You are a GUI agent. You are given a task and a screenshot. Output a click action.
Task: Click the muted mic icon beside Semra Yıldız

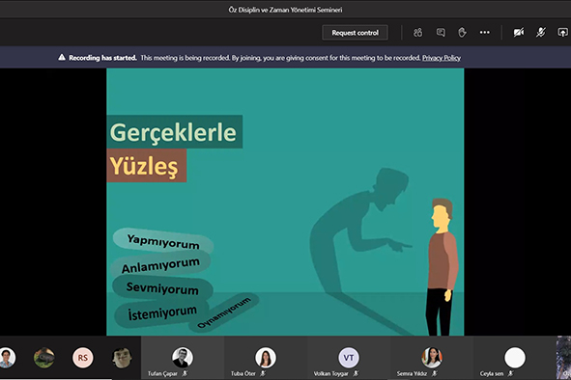pyautogui.click(x=435, y=373)
